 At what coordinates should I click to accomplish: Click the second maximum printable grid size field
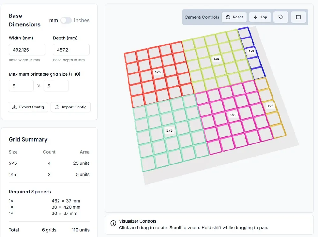(56, 86)
